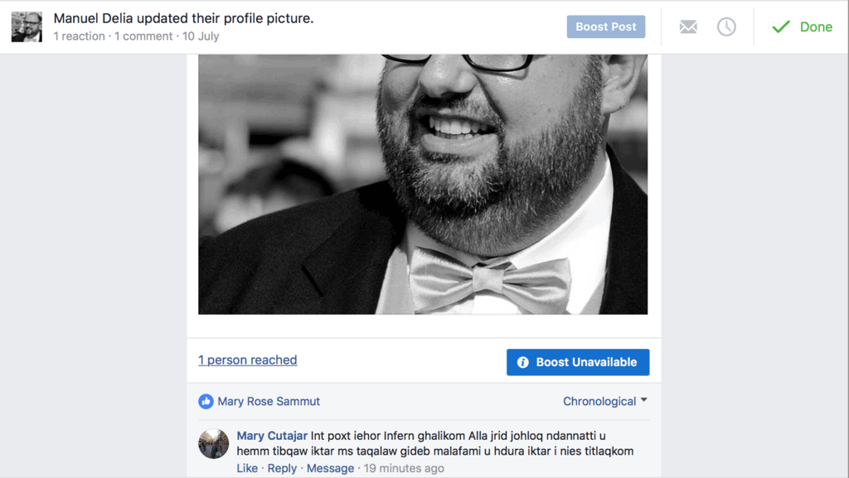The height and width of the screenshot is (478, 849).
Task: Click the arrow beside Chronological
Action: point(643,400)
